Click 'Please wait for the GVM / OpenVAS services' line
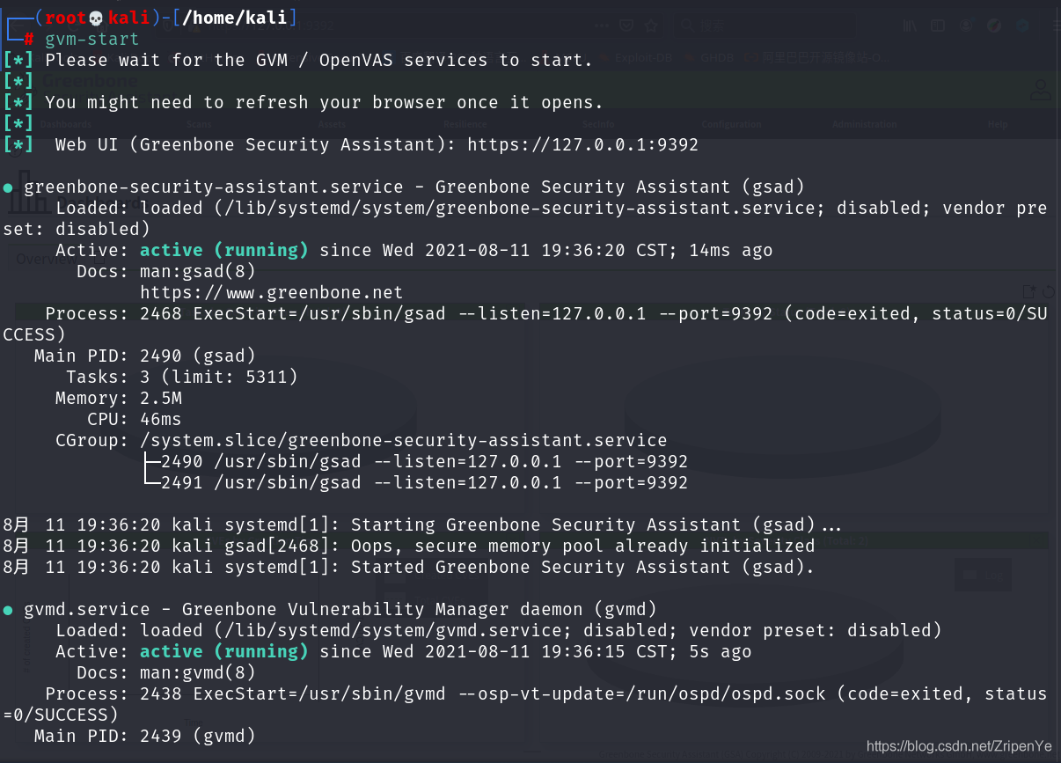The width and height of the screenshot is (1061, 763). point(318,61)
